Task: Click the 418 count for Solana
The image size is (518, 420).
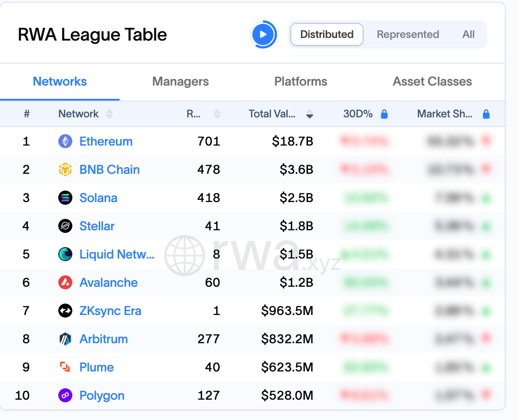Action: (209, 198)
